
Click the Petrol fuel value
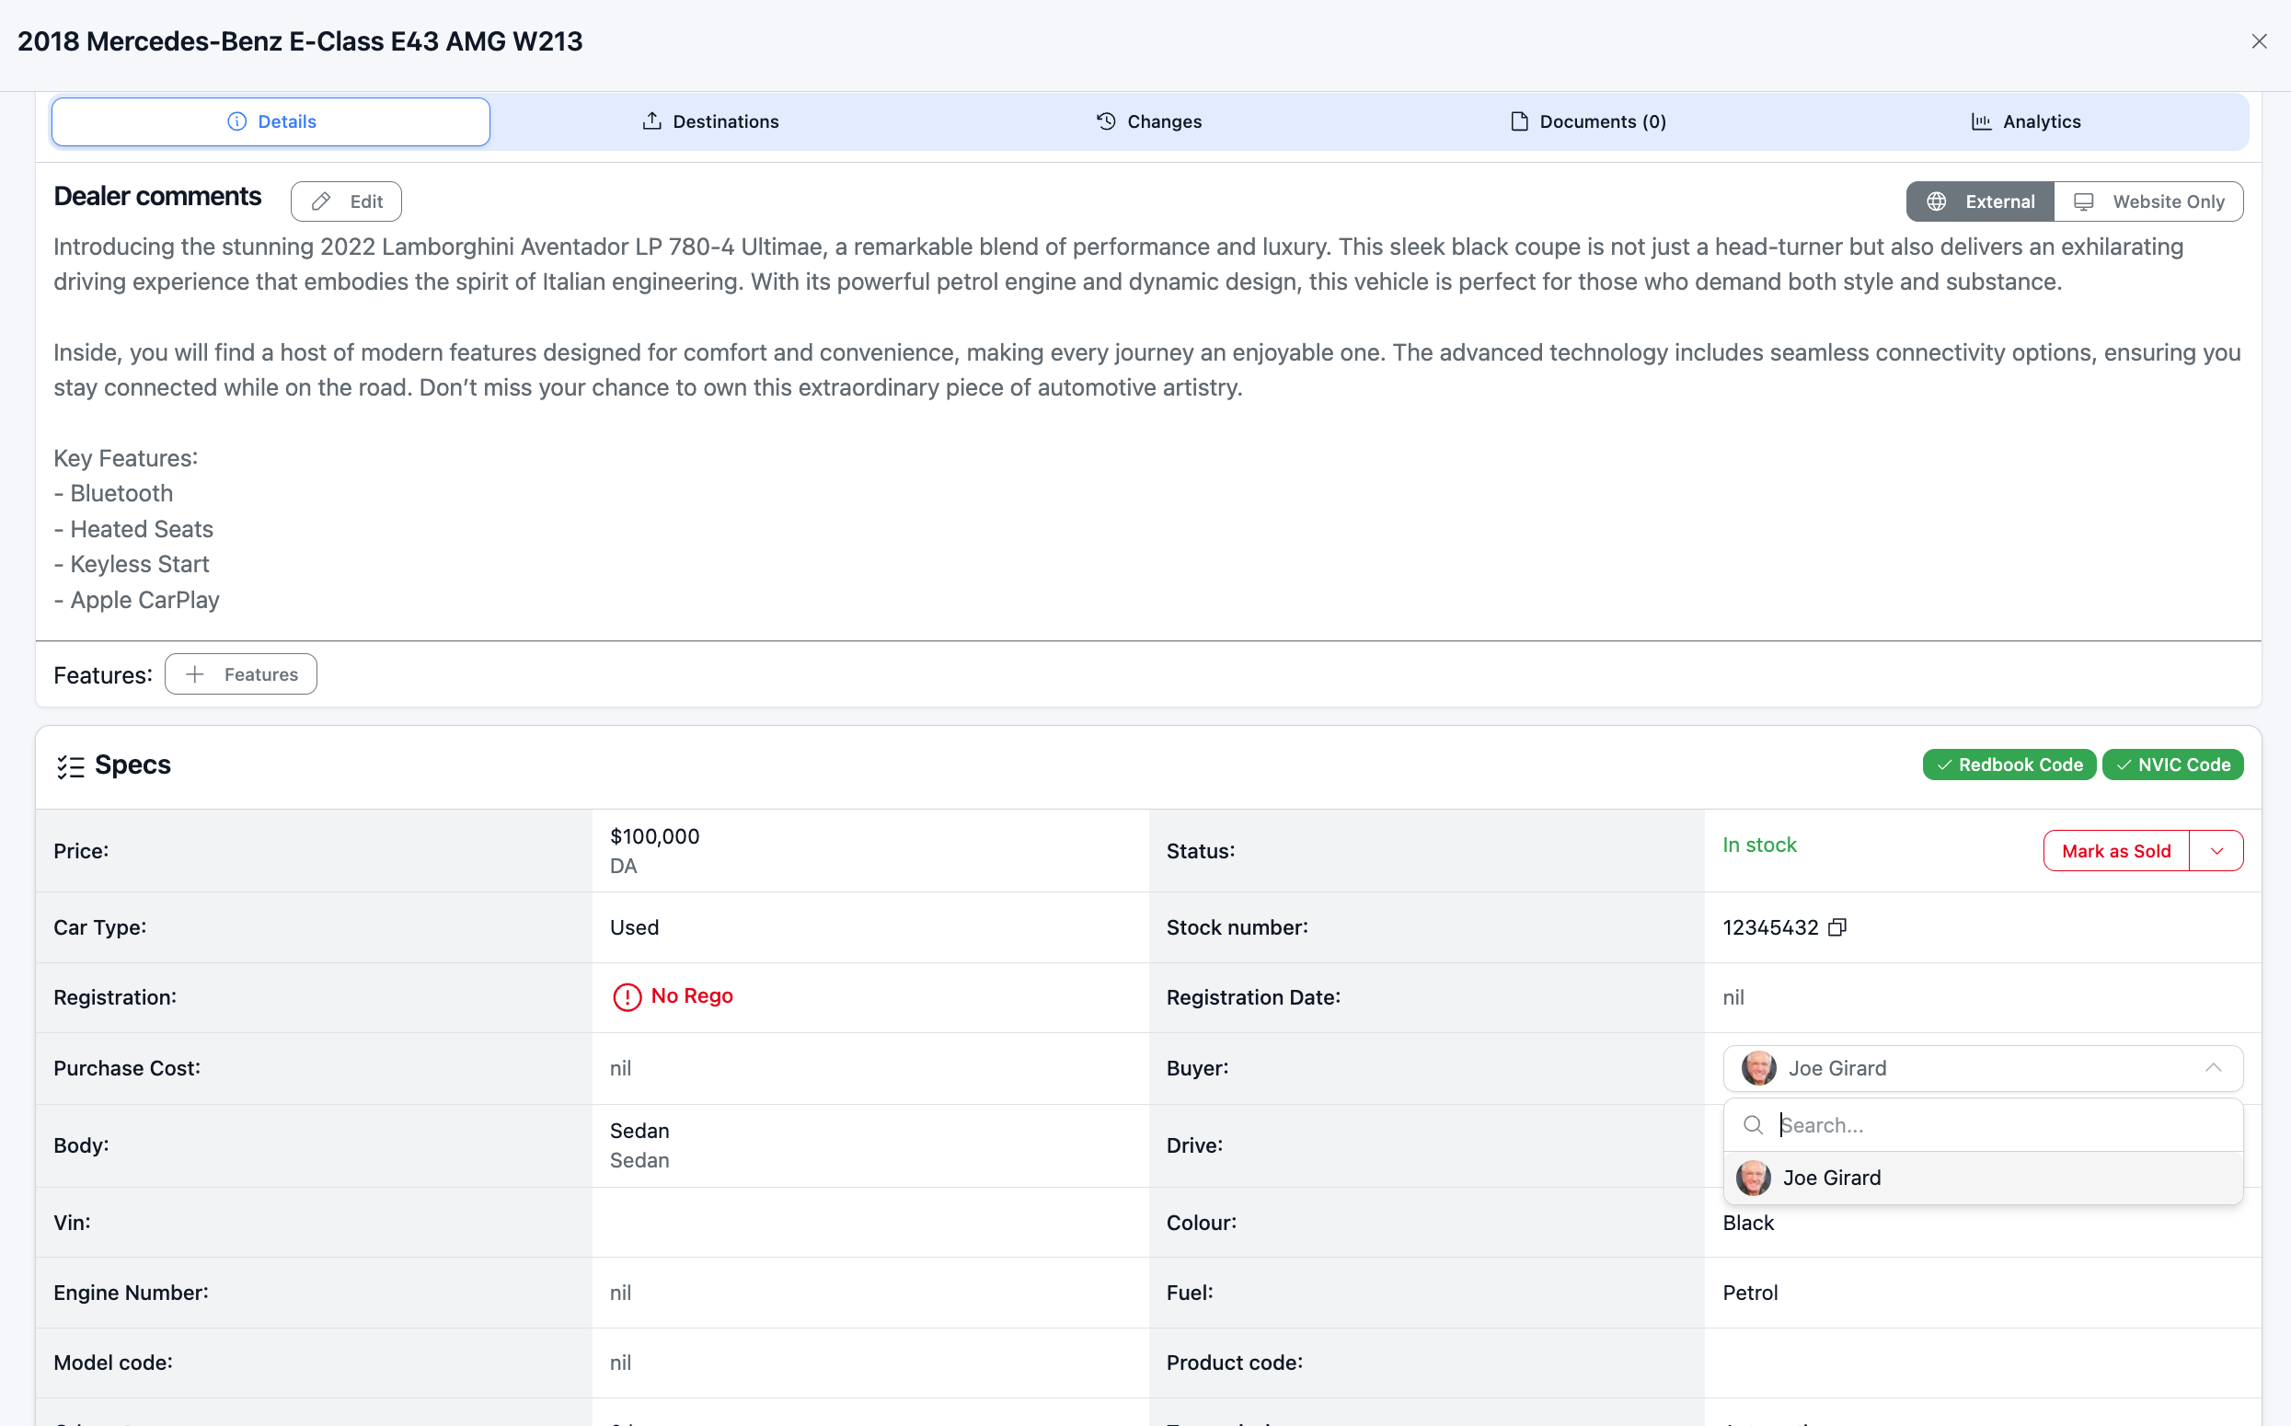[1750, 1293]
